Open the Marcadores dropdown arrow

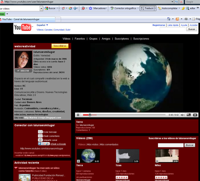(106, 8)
